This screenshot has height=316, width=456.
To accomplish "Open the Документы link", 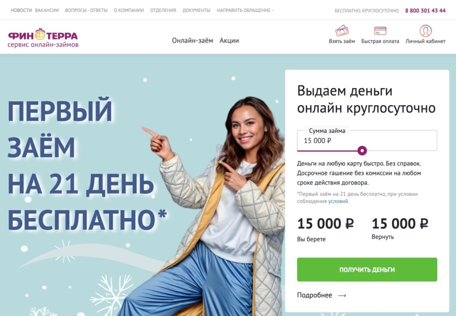I will [196, 10].
